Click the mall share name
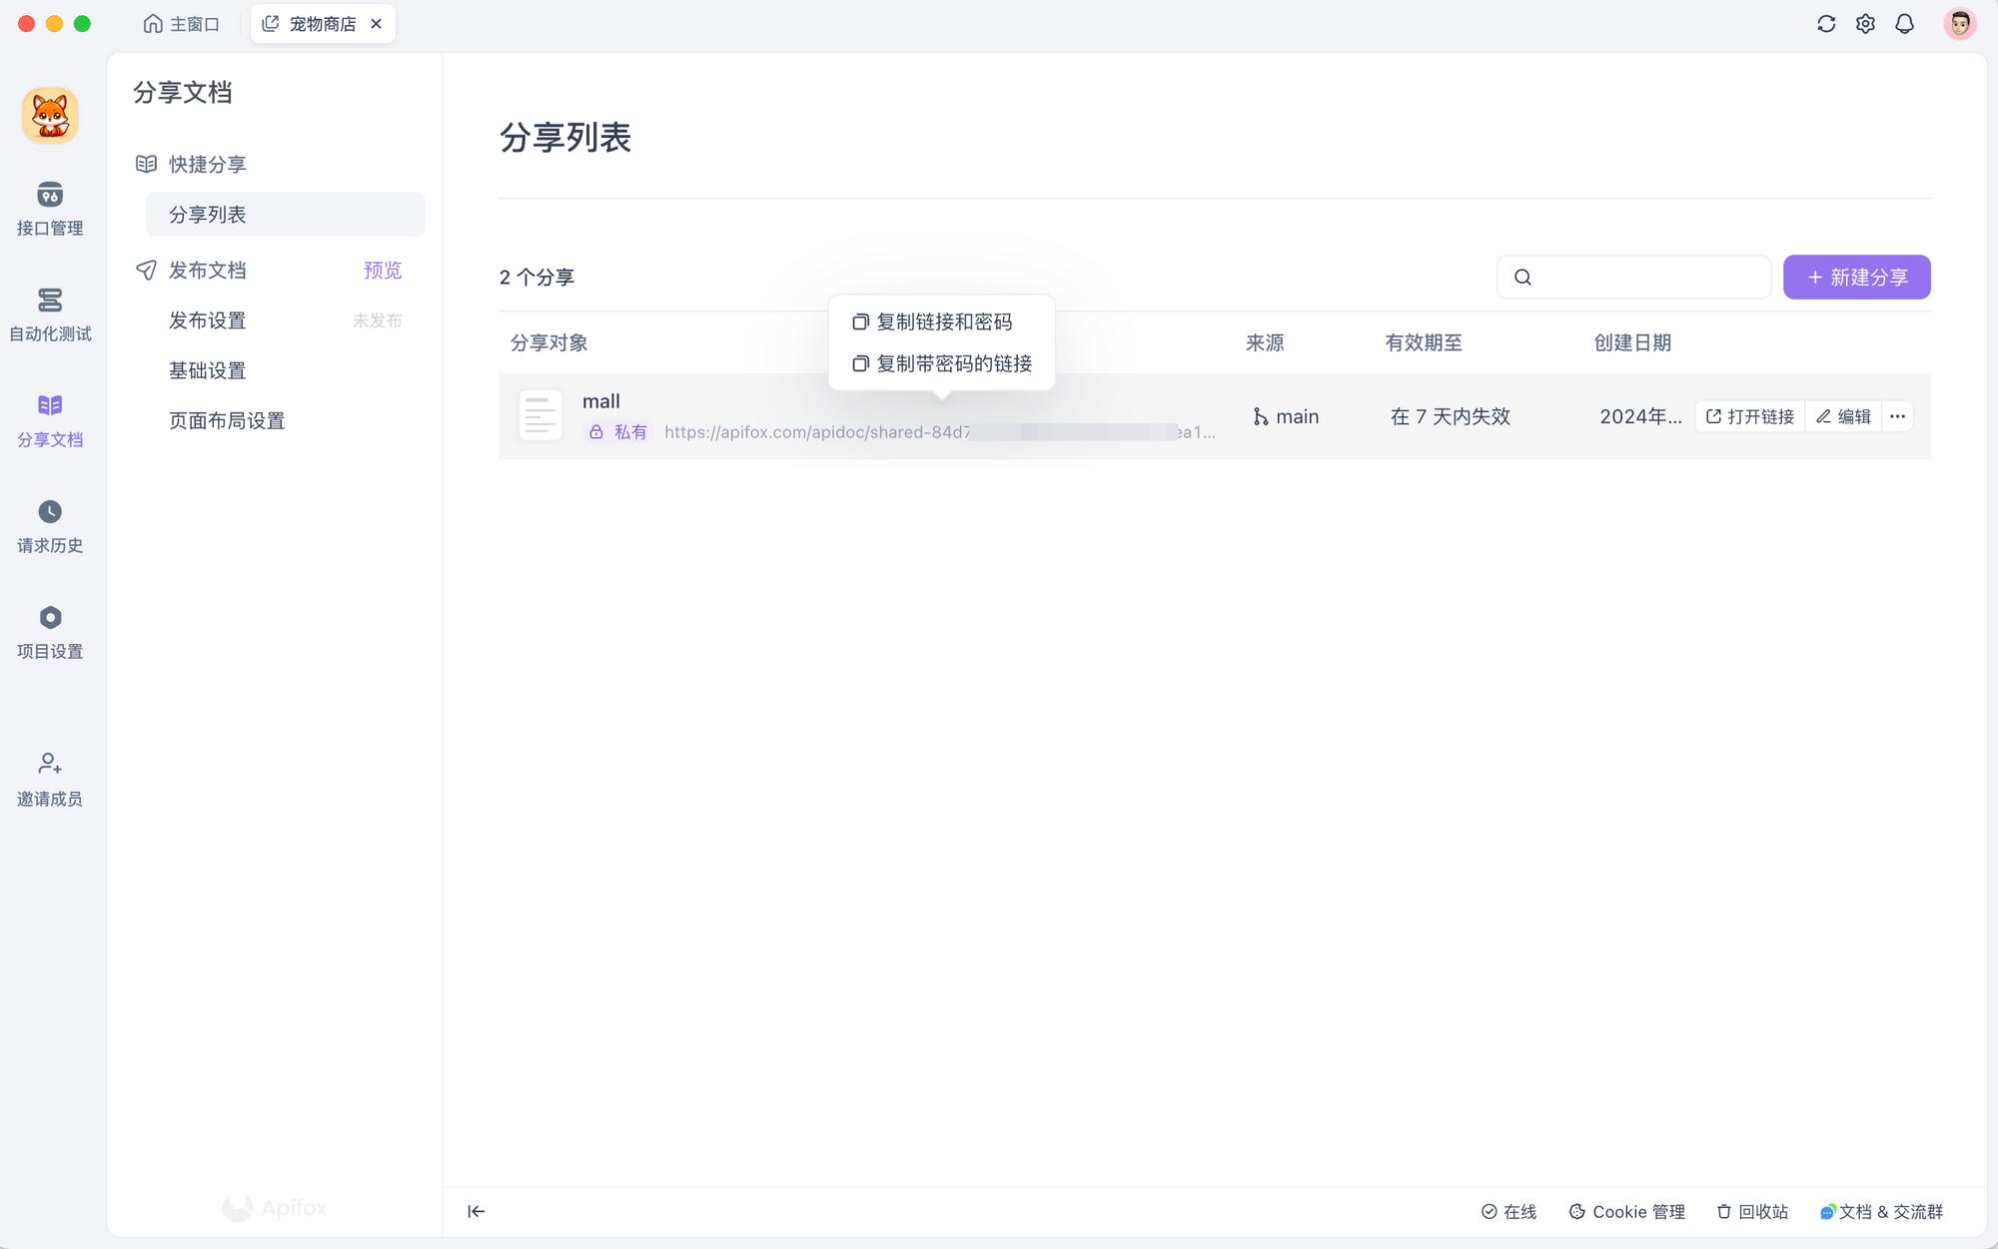Screen dimensions: 1998x1249 point(600,400)
